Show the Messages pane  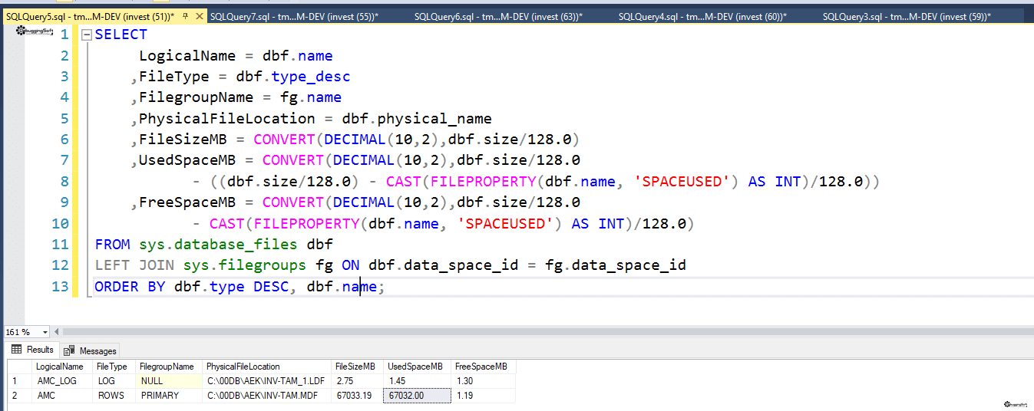pos(91,350)
